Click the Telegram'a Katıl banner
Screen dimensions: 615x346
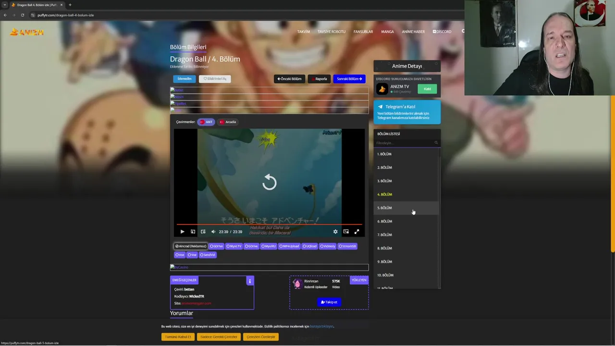407,111
